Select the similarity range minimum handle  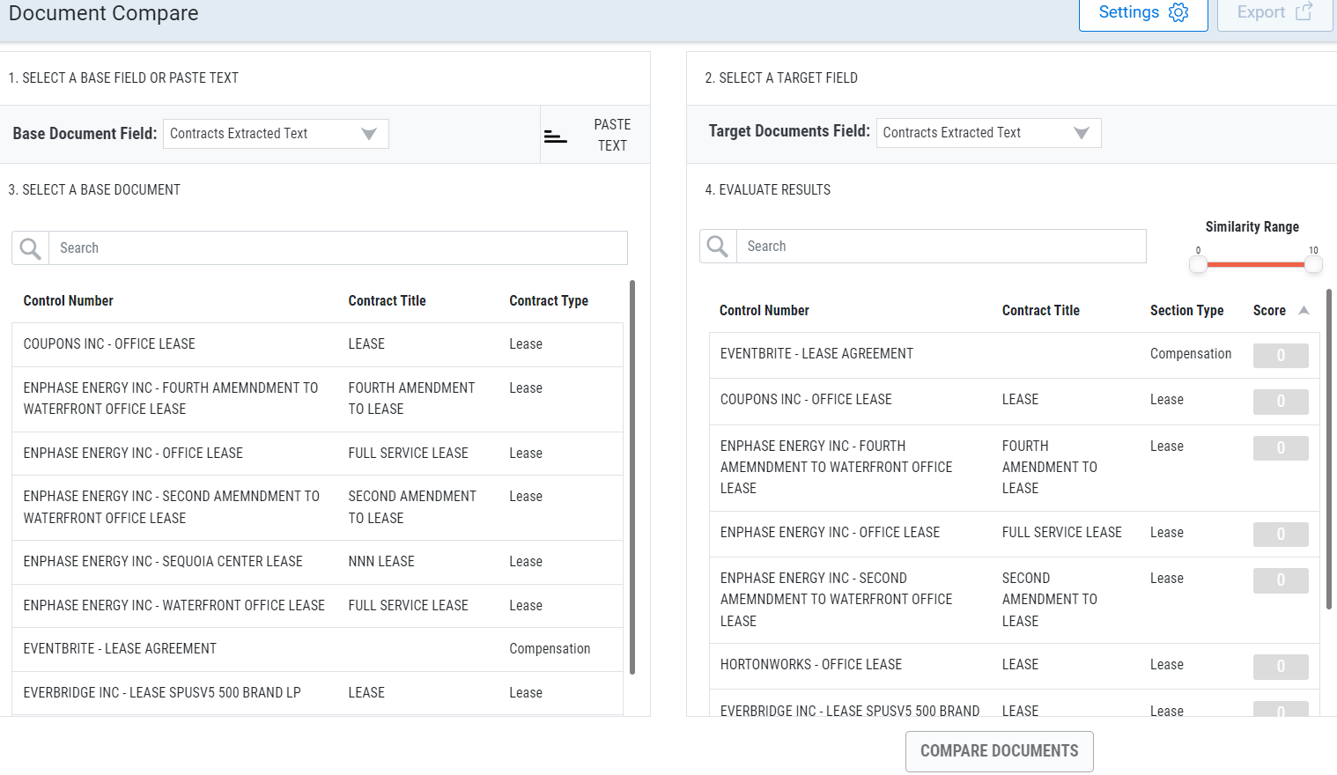click(1198, 264)
